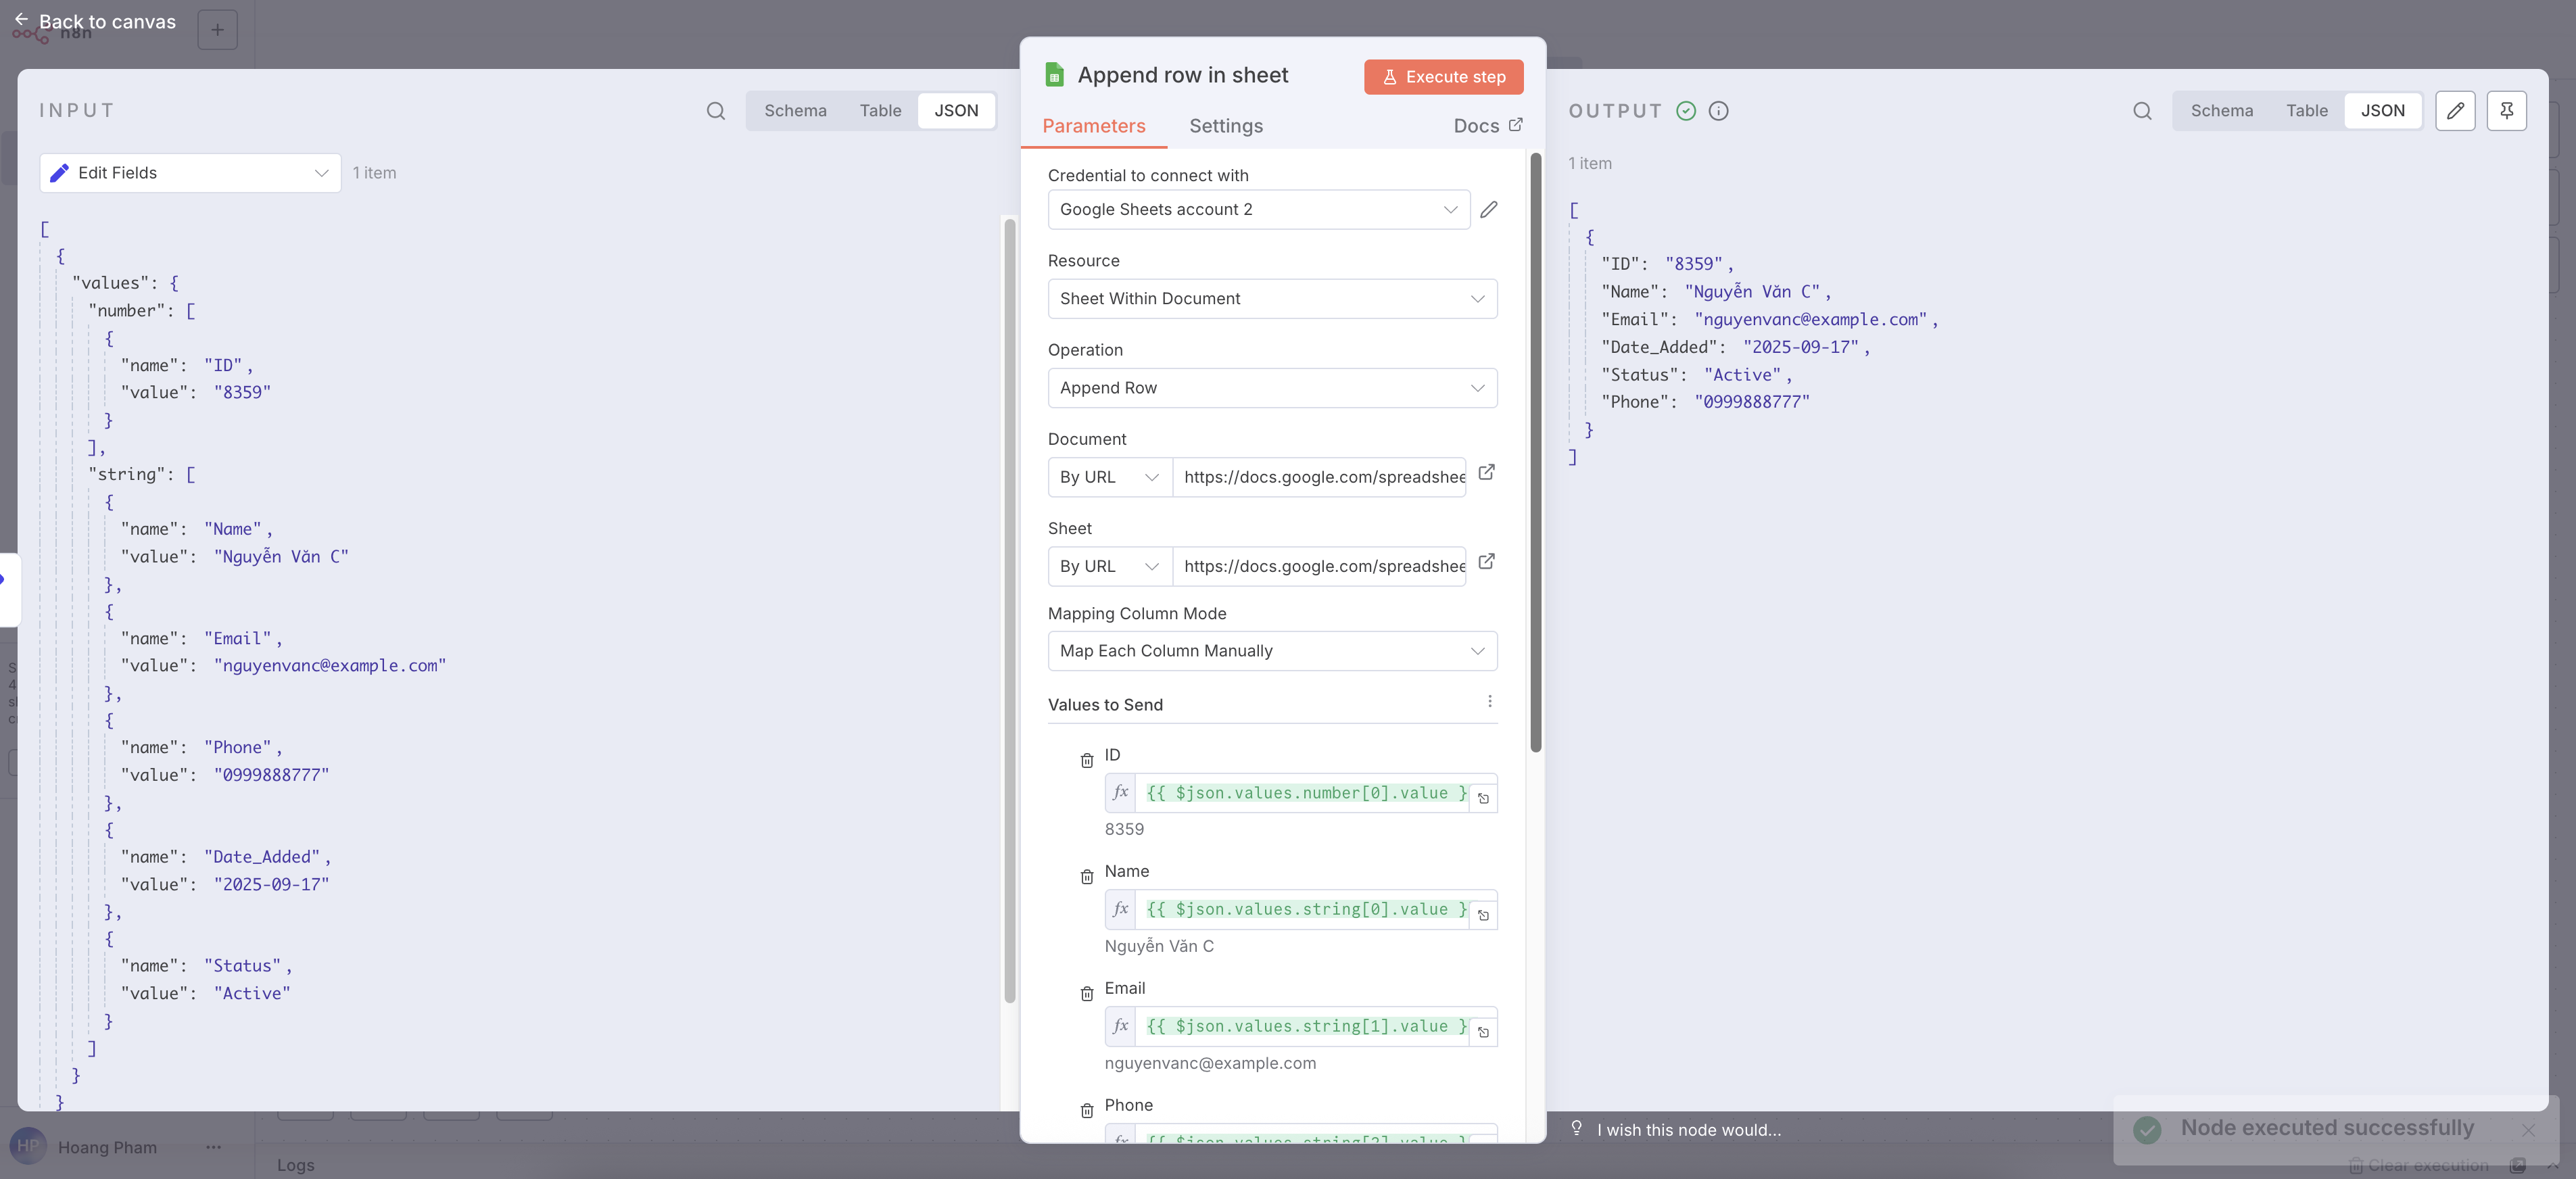
Task: Click the output info icon
Action: pyautogui.click(x=1718, y=111)
